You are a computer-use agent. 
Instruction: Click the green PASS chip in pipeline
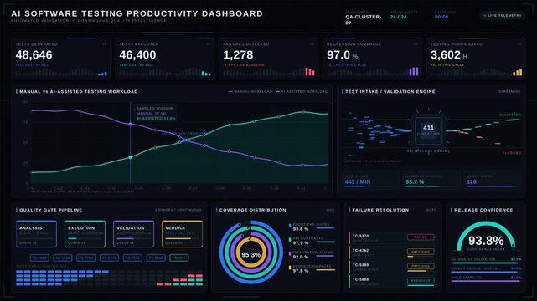click(179, 258)
